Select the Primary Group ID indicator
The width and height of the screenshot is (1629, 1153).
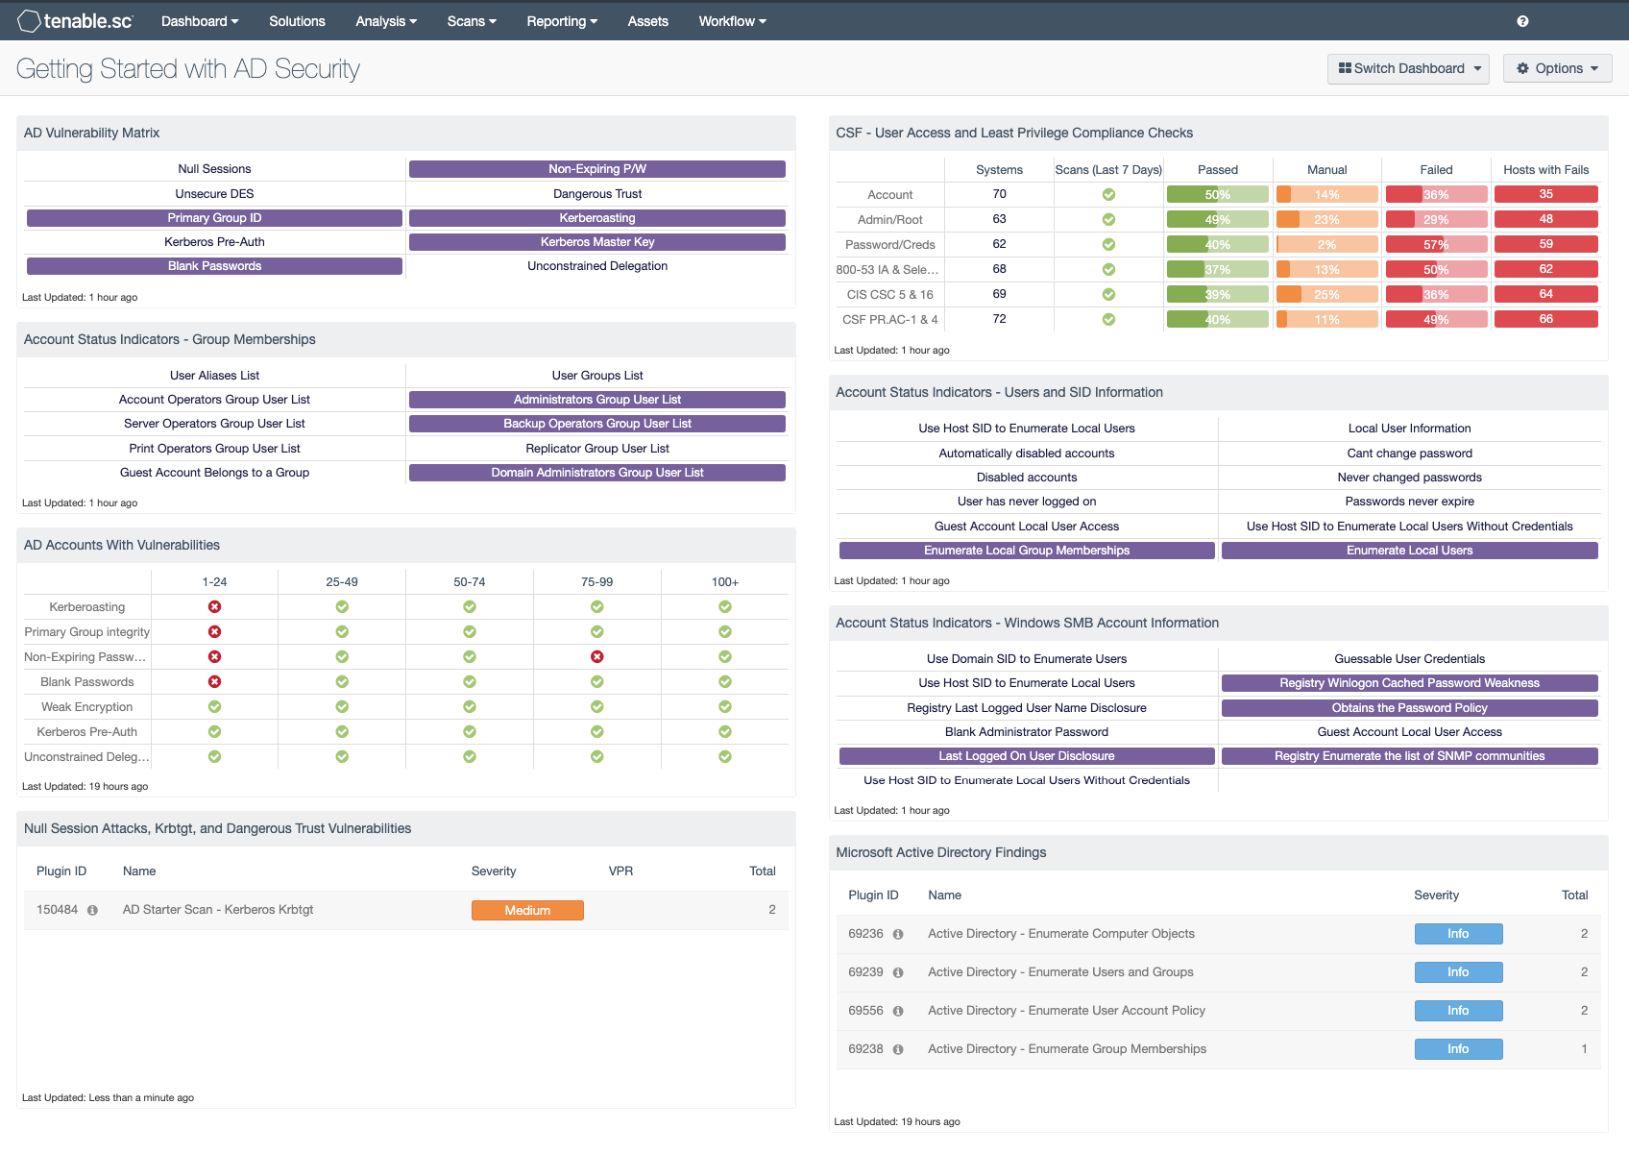point(214,218)
